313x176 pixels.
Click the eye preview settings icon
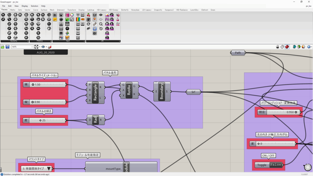click(43, 47)
